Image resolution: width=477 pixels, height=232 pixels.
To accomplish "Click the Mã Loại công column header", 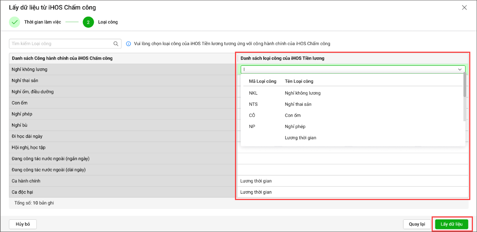I will (262, 81).
